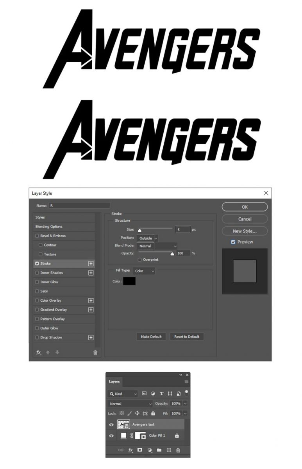Click the plus icon beside Inner Shadow

(91, 273)
